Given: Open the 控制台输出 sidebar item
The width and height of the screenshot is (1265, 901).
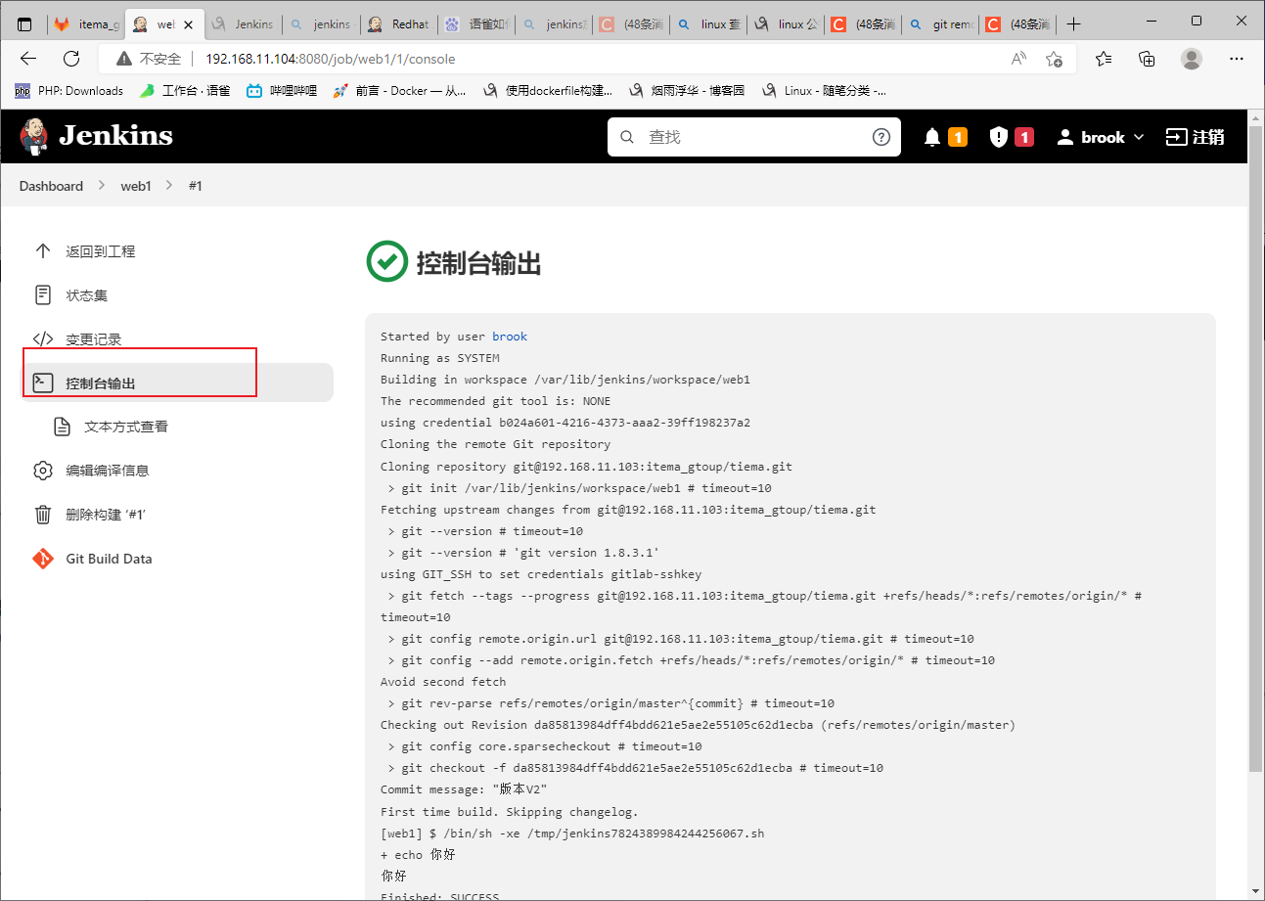Looking at the screenshot, I should tap(178, 383).
